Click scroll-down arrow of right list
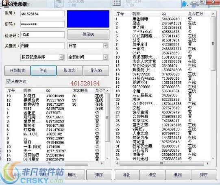The image size is (220, 185). click(213, 158)
